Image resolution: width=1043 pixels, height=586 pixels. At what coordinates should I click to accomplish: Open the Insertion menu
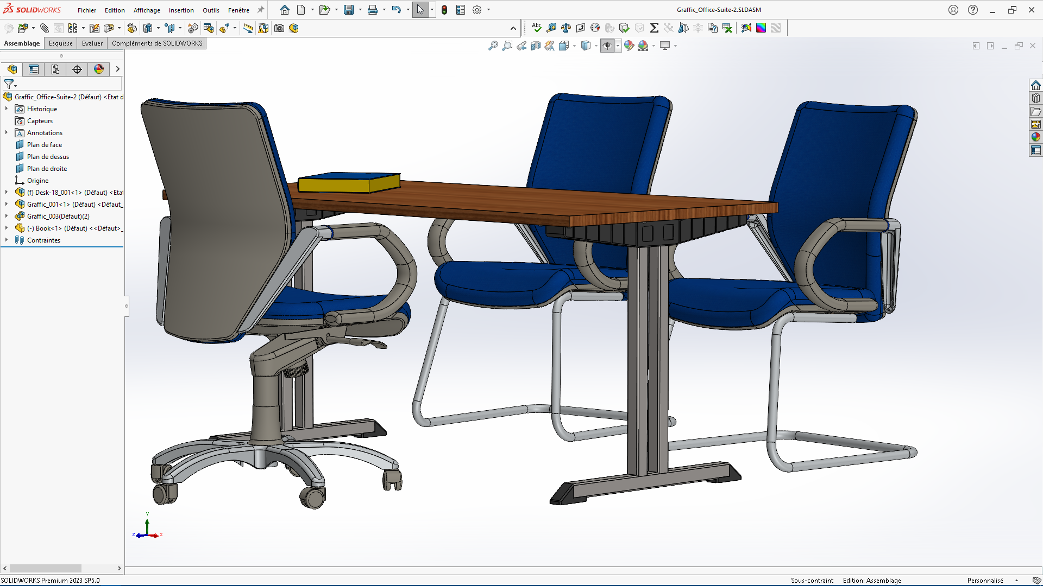pos(181,10)
